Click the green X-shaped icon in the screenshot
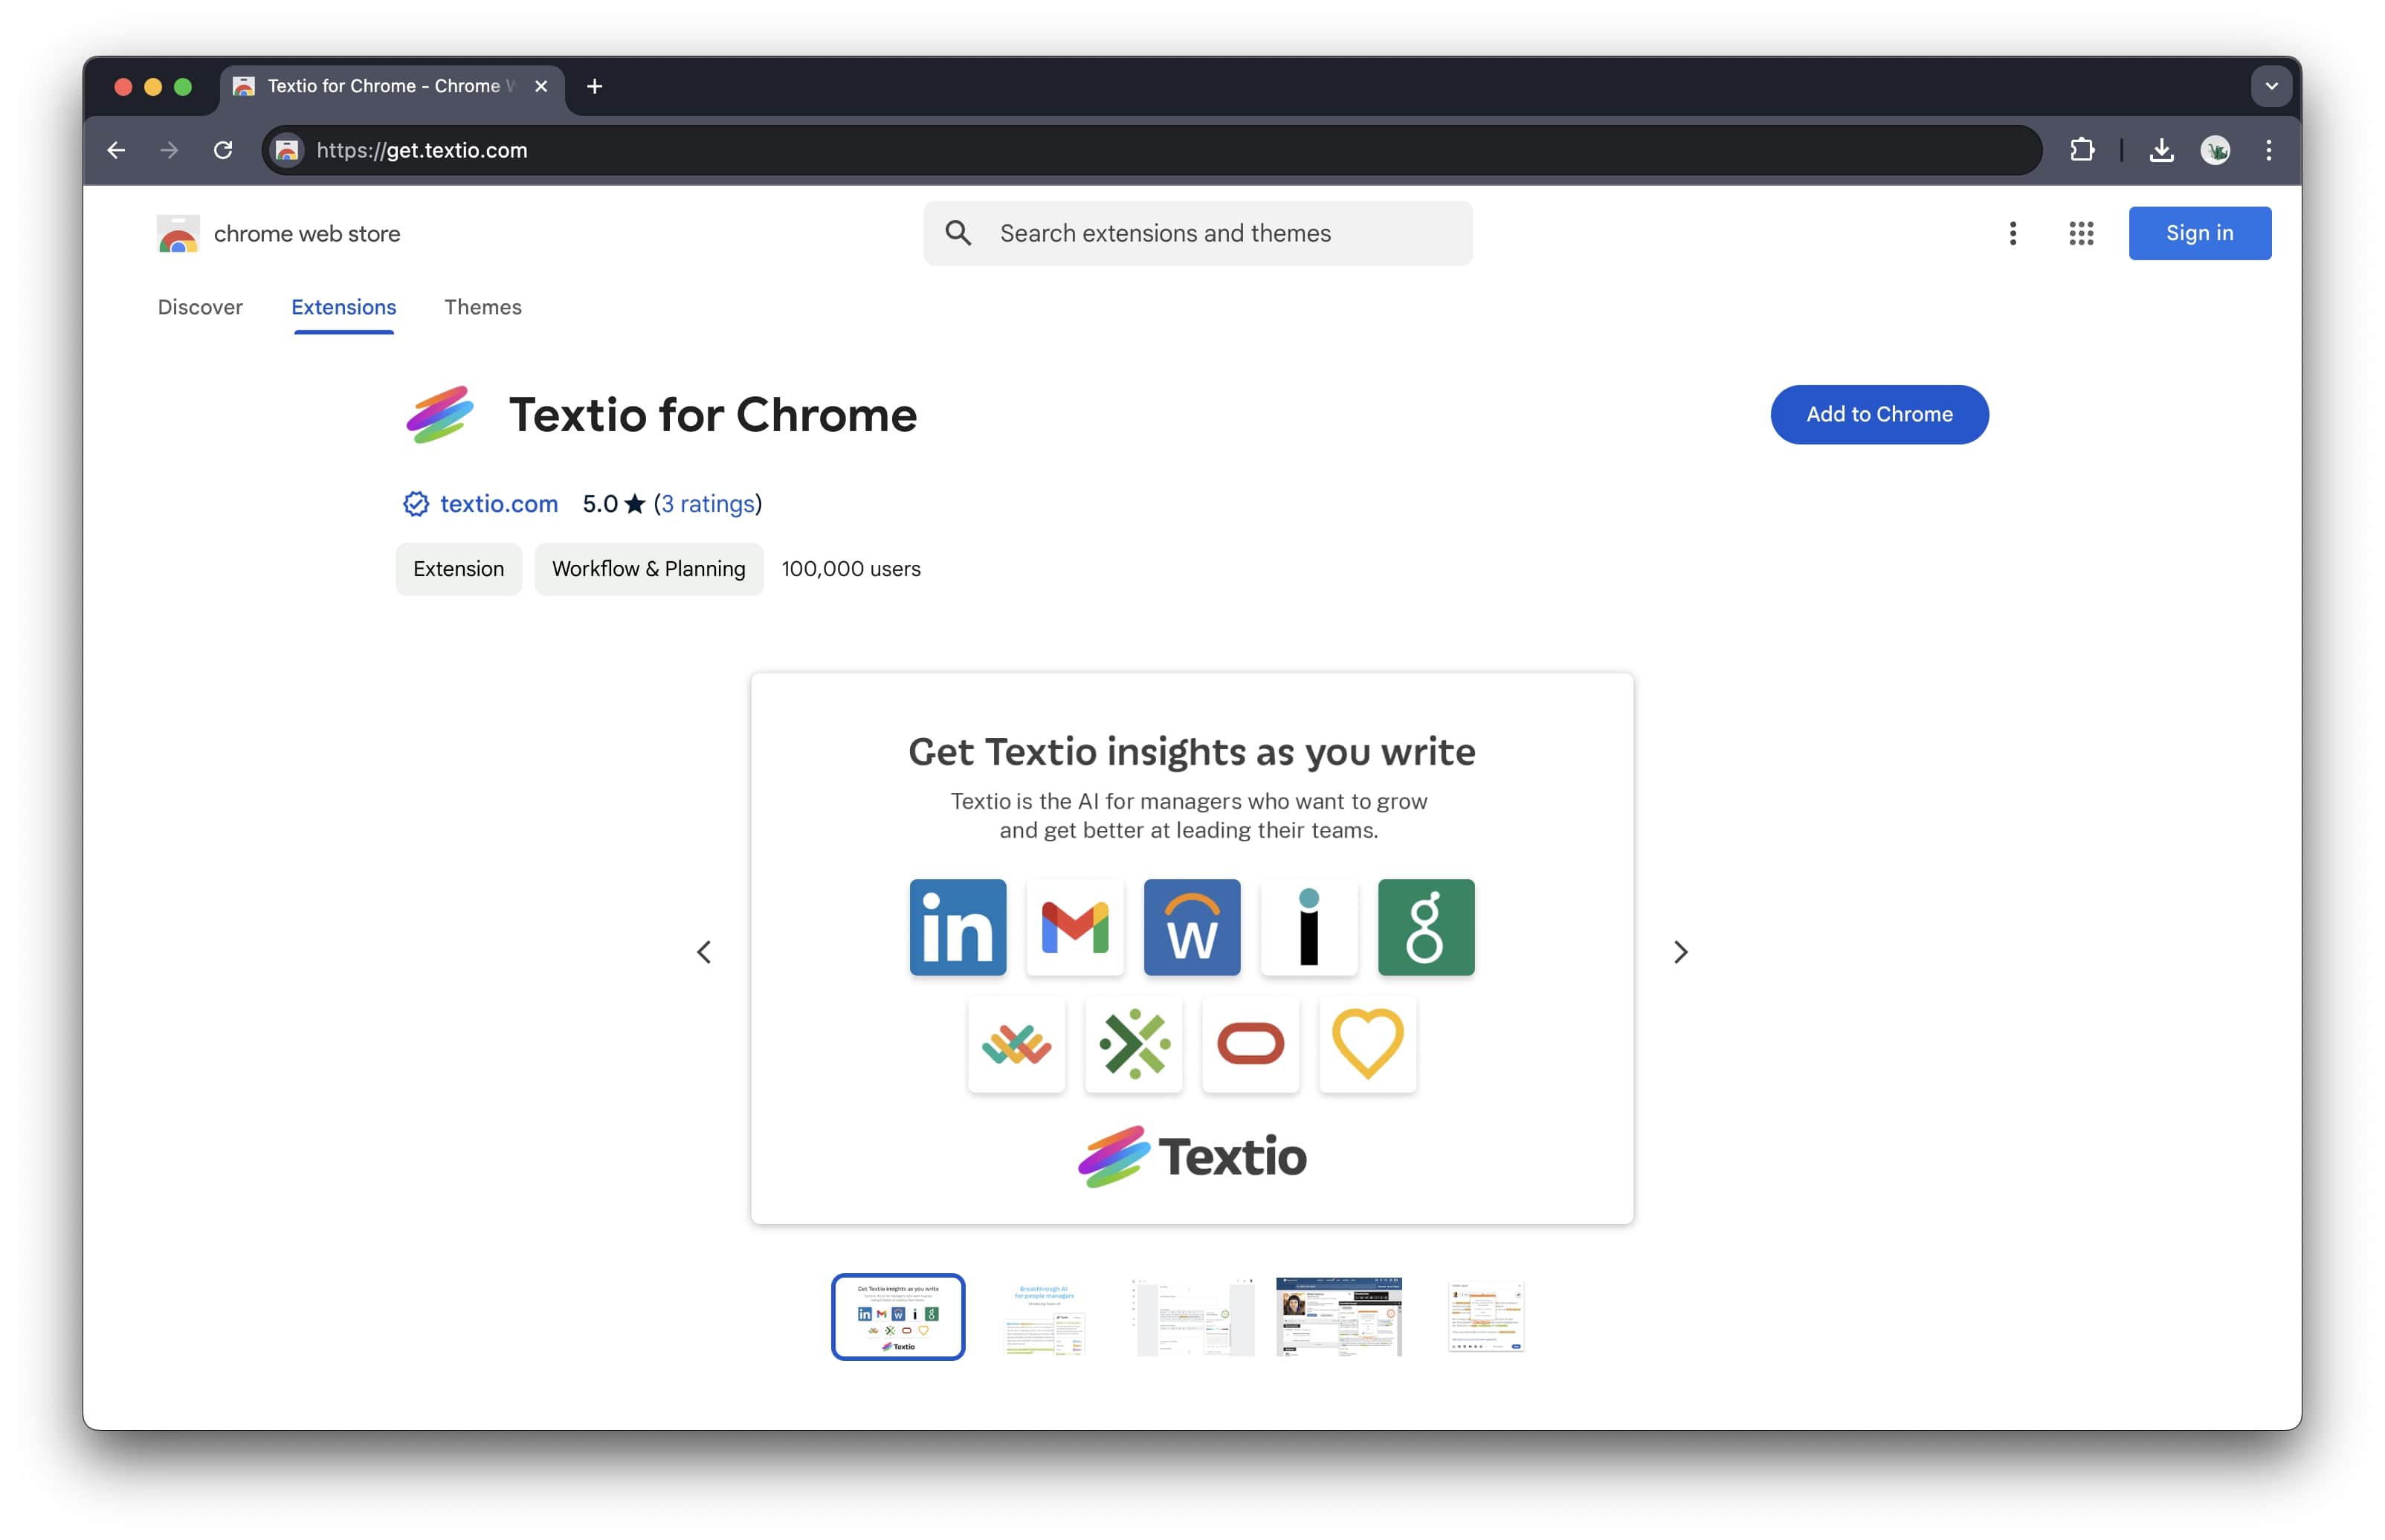The width and height of the screenshot is (2385, 1540). point(1133,1044)
